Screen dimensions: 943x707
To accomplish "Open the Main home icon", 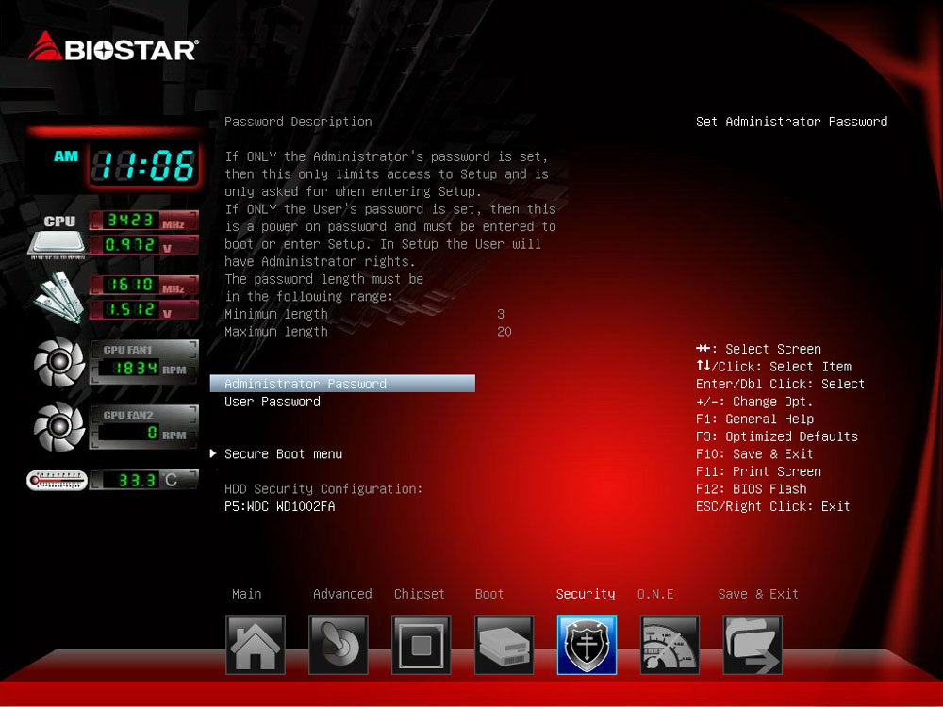I will tap(255, 645).
